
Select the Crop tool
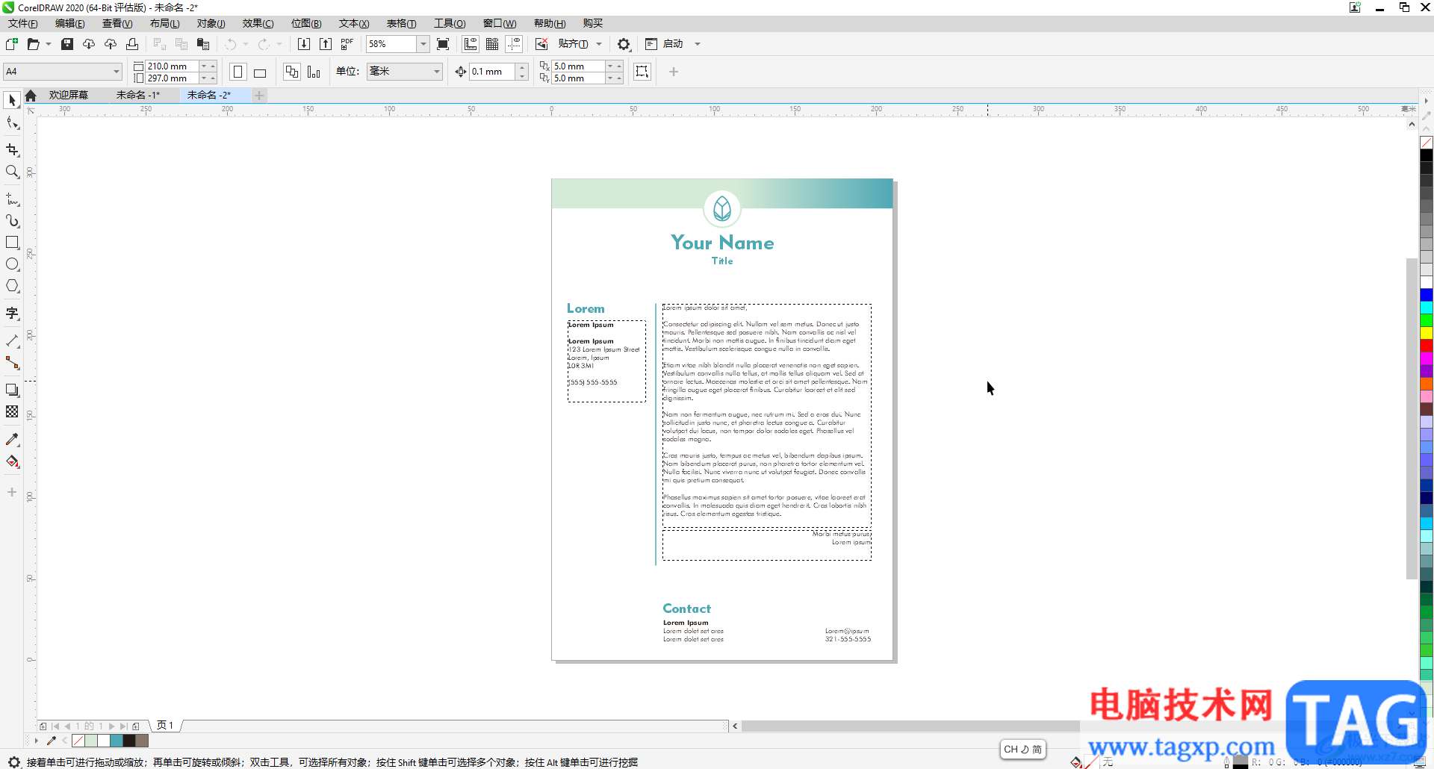tap(12, 150)
